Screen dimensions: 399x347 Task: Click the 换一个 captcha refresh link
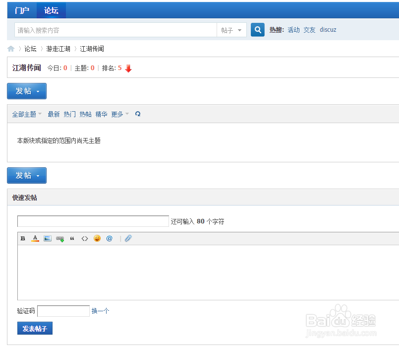coord(101,311)
